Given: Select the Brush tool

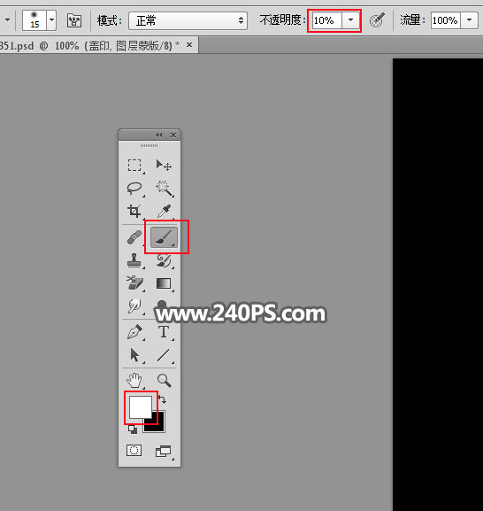Looking at the screenshot, I should [164, 237].
